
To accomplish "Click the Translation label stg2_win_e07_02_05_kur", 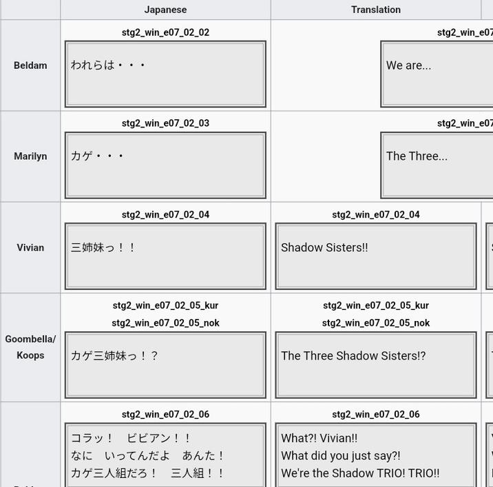I will coord(376,305).
